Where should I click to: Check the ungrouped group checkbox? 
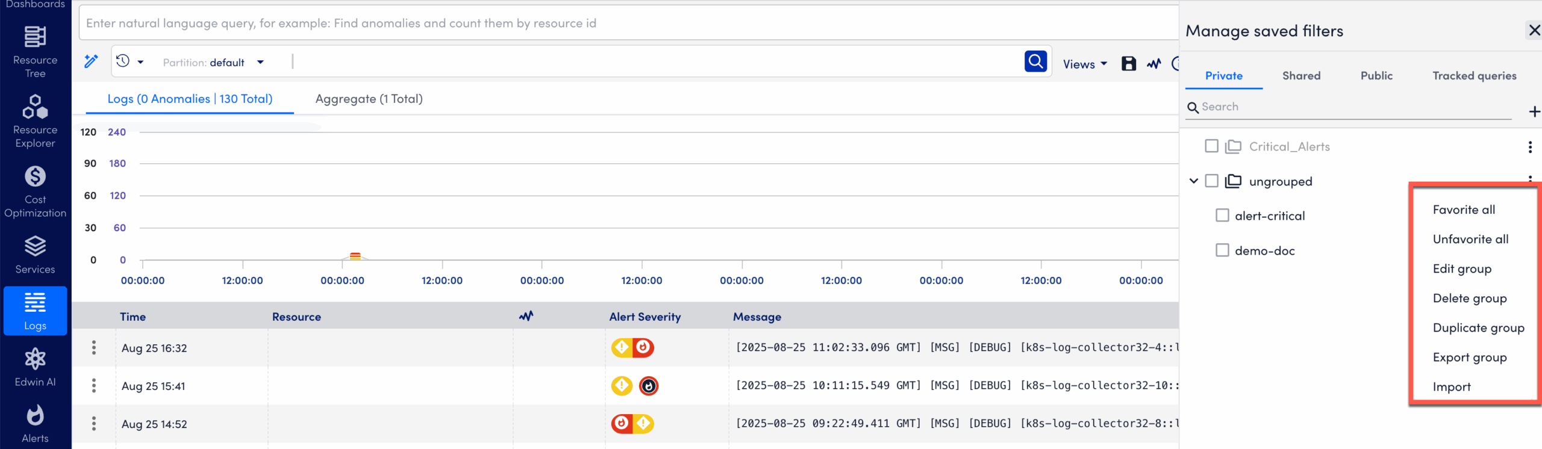click(1211, 181)
